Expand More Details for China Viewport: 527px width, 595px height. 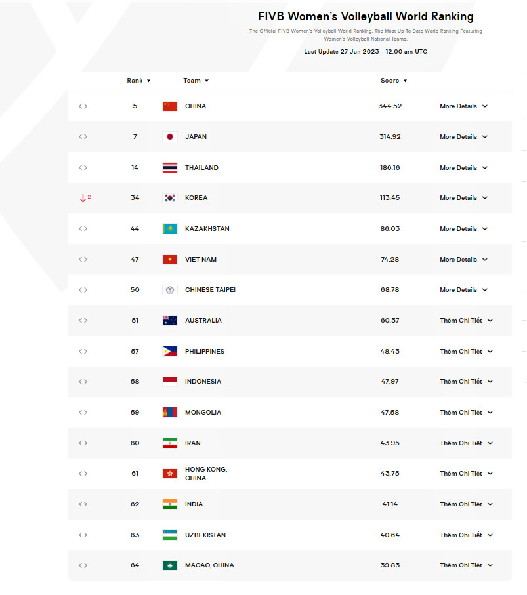coord(463,106)
